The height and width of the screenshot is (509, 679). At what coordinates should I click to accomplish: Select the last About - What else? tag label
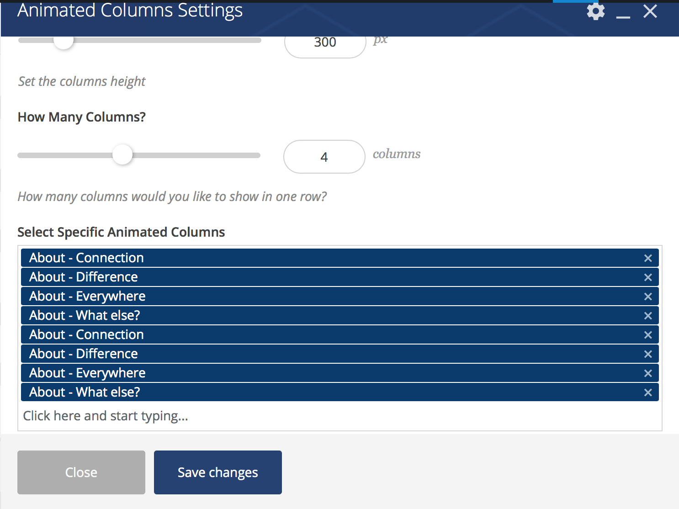click(85, 392)
